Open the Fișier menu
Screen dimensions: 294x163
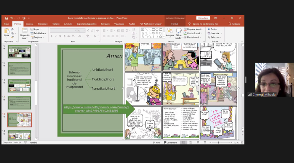click(7, 24)
